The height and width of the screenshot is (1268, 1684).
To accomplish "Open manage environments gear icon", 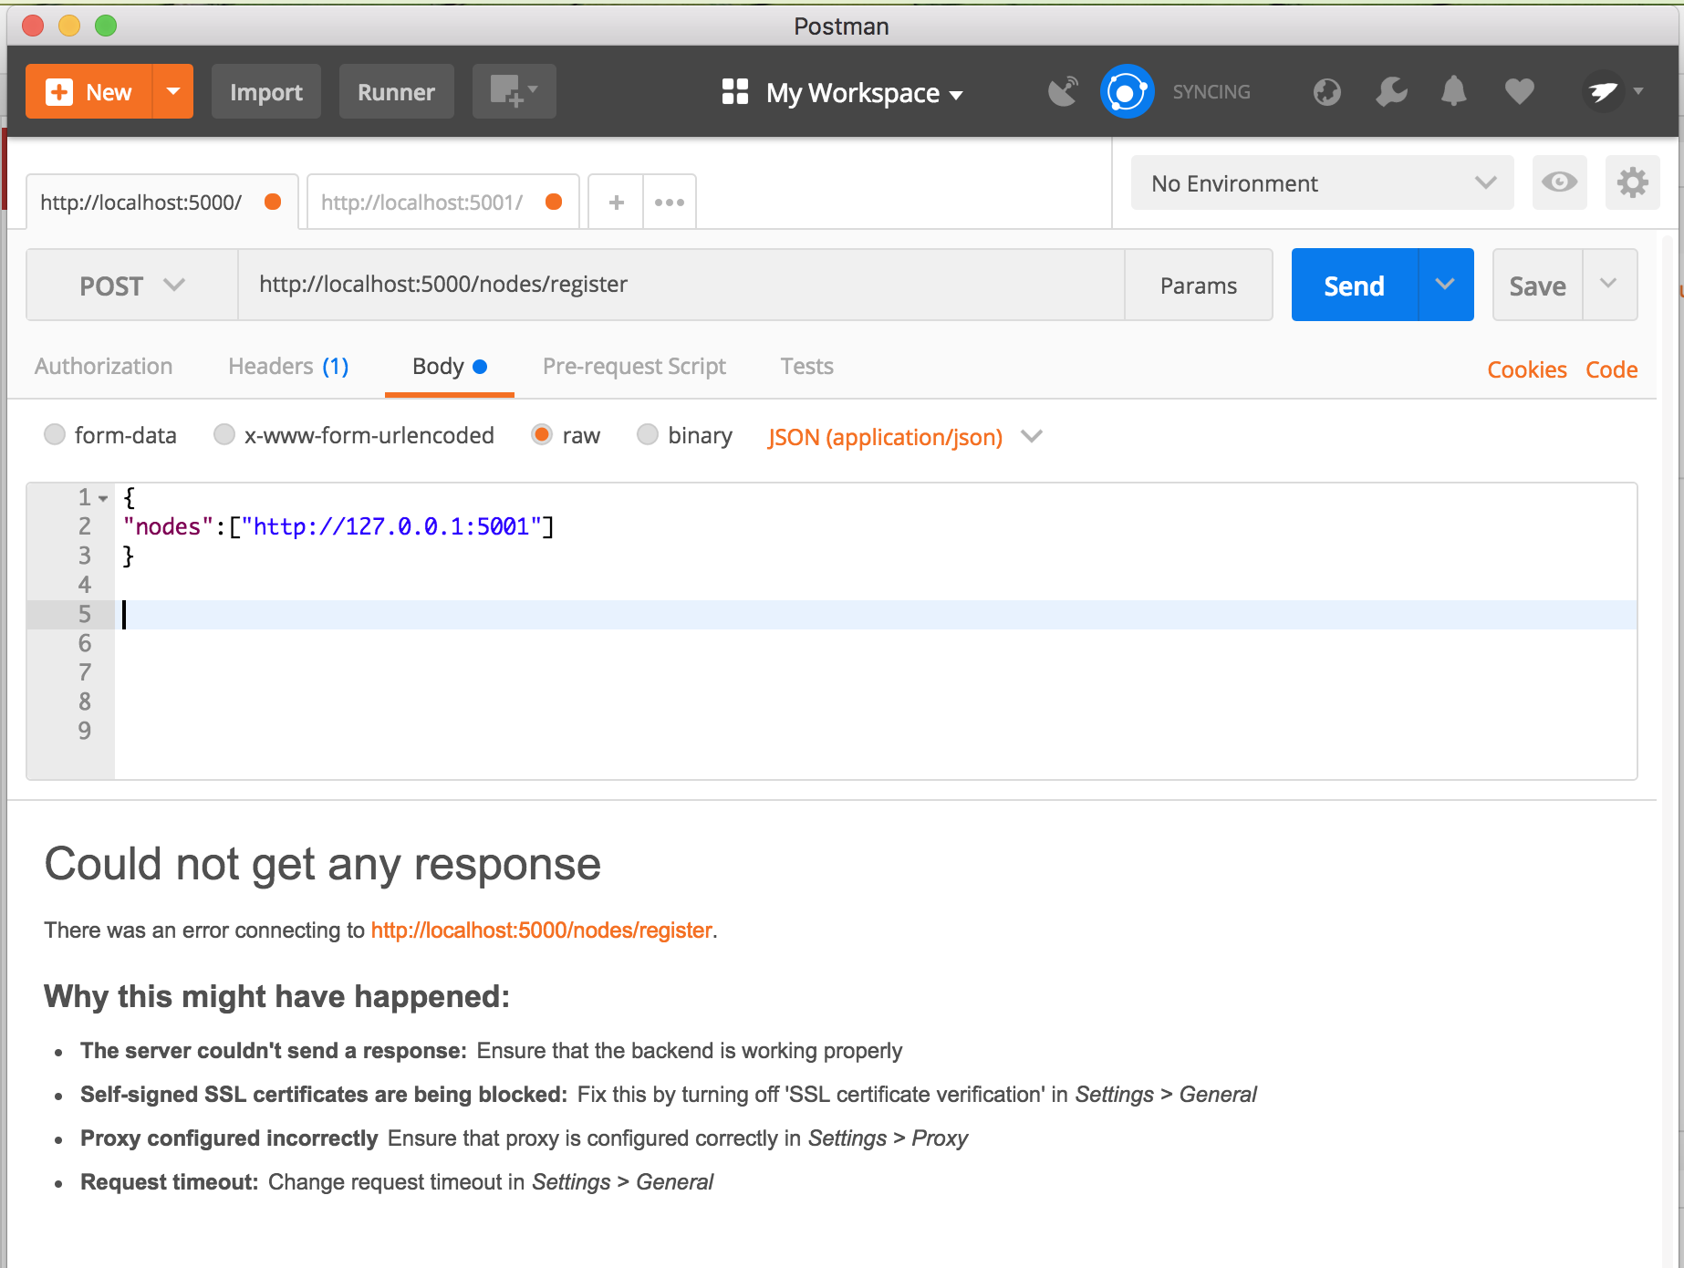I will click(1632, 182).
